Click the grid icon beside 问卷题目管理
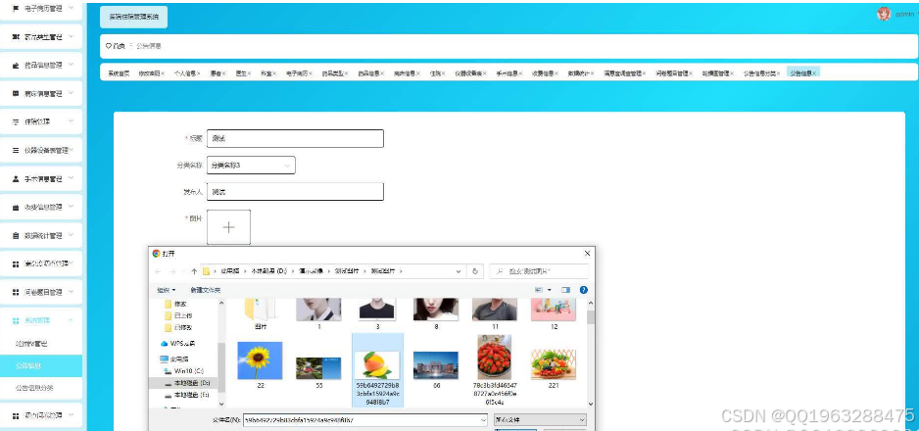This screenshot has width=919, height=431. coord(16,292)
